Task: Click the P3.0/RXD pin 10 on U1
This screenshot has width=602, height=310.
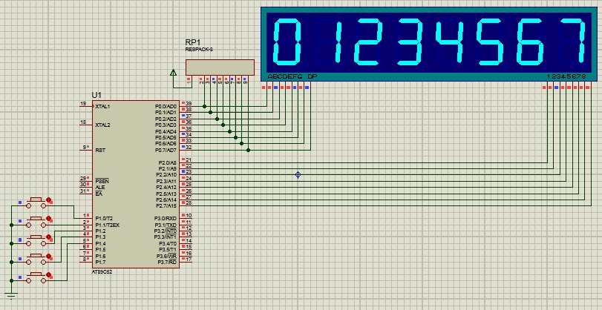Action: tap(186, 217)
